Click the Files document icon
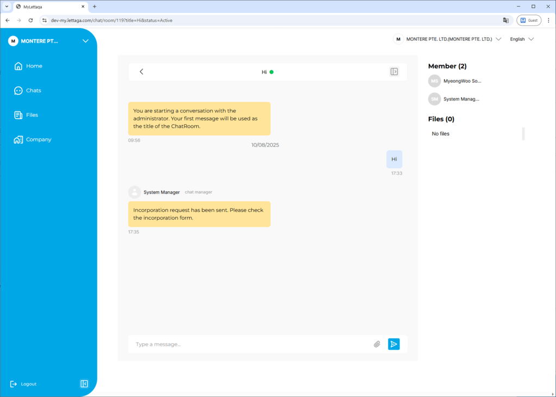This screenshot has height=397, width=556. (x=18, y=115)
